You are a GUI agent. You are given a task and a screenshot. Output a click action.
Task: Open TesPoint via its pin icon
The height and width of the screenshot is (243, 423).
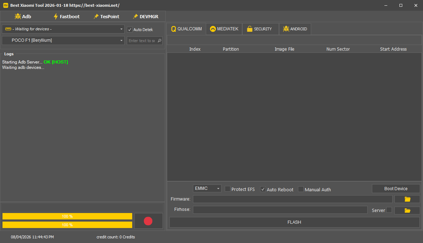tap(96, 16)
